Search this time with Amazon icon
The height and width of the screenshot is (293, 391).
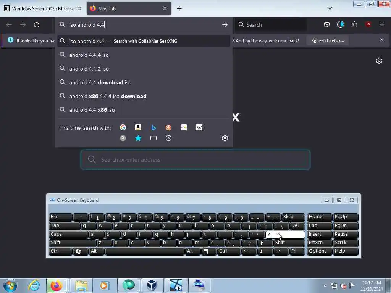tap(138, 127)
